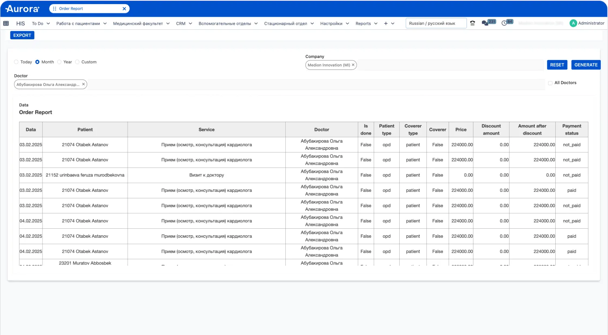Open the Russian language selector
Viewport: 608px width, 335px height.
tap(436, 23)
